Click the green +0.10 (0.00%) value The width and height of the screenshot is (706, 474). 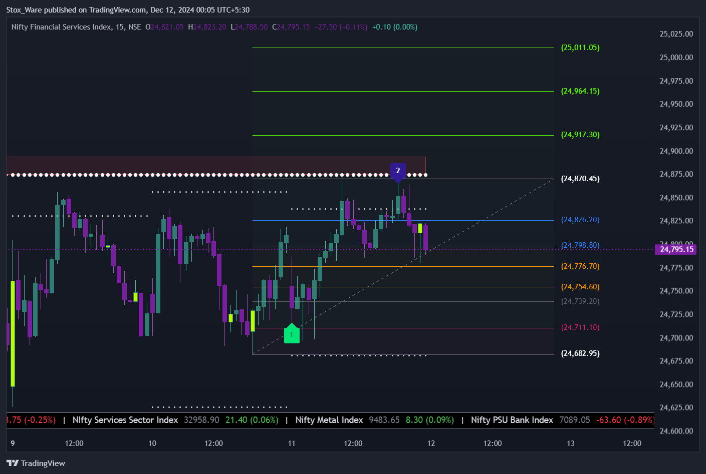(x=395, y=27)
